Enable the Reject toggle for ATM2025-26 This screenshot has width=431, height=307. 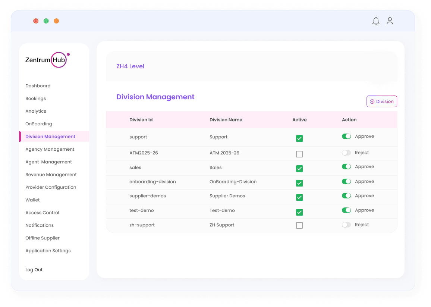point(346,152)
